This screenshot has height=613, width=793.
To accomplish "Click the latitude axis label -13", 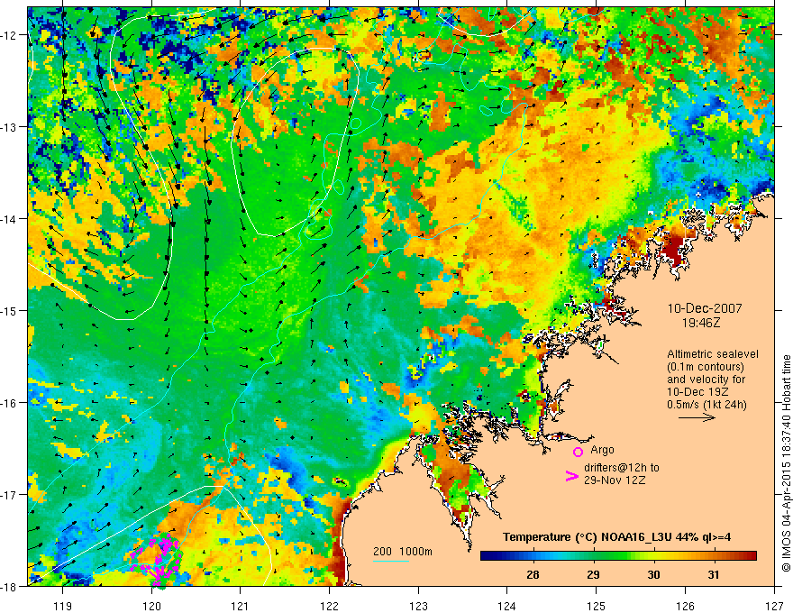I will [10, 127].
